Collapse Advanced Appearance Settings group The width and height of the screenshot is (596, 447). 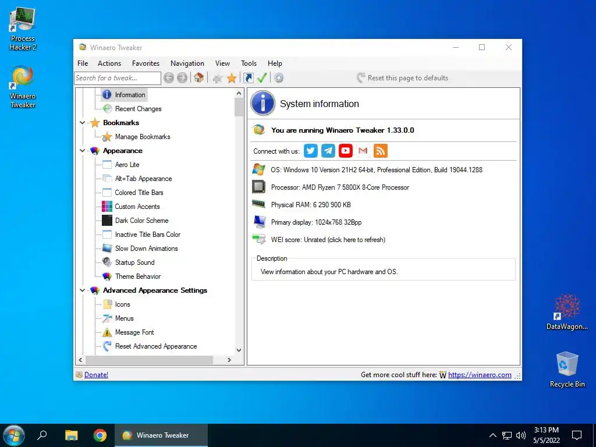click(x=82, y=290)
